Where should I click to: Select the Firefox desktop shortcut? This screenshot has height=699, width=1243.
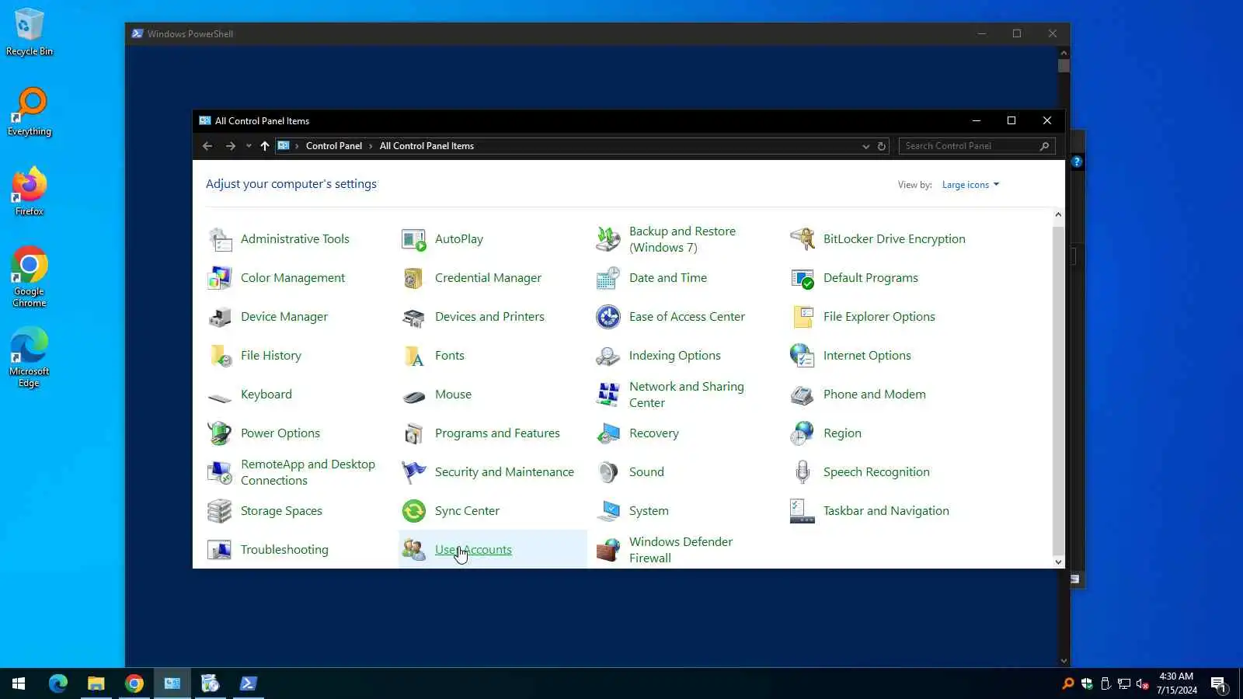[30, 191]
